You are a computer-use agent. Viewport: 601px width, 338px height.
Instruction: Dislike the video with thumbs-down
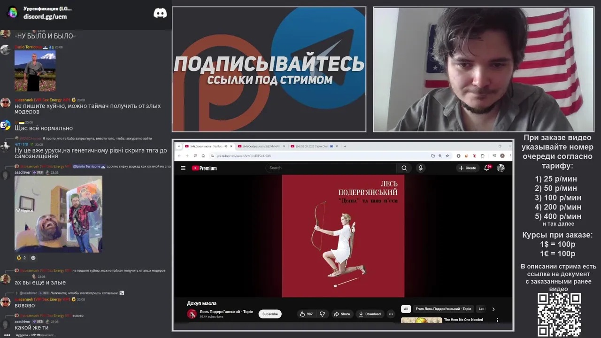click(x=322, y=314)
